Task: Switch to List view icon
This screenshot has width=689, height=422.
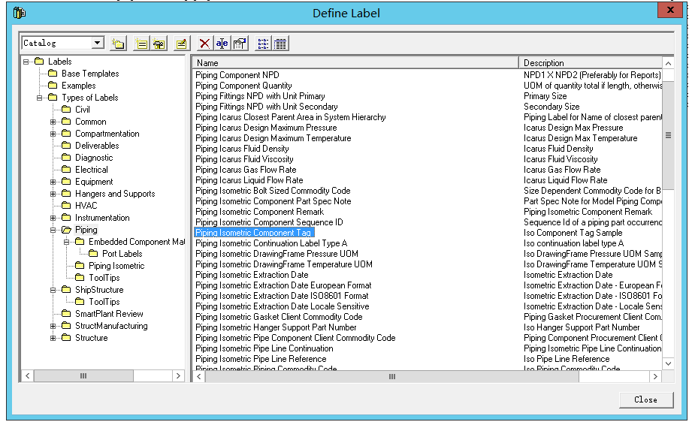Action: (x=263, y=44)
